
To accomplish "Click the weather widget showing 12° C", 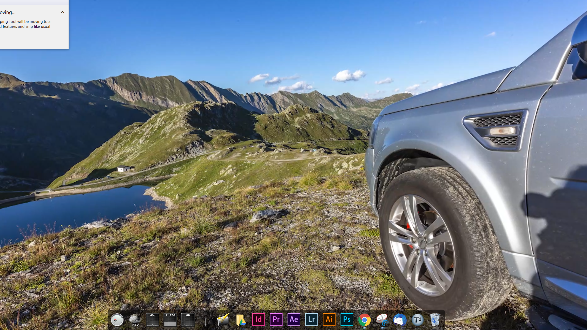I will [135, 320].
